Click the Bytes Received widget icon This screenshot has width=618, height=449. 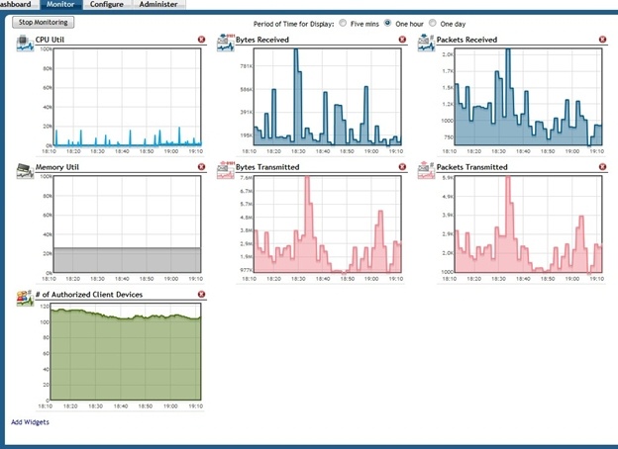(x=226, y=43)
